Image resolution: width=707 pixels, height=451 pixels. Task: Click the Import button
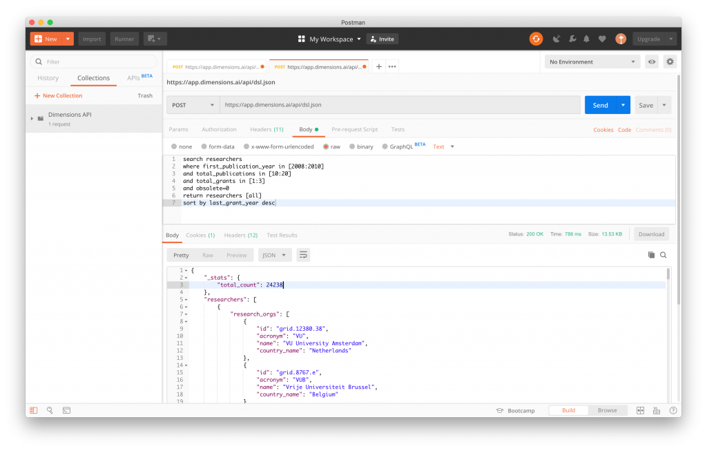pyautogui.click(x=92, y=39)
